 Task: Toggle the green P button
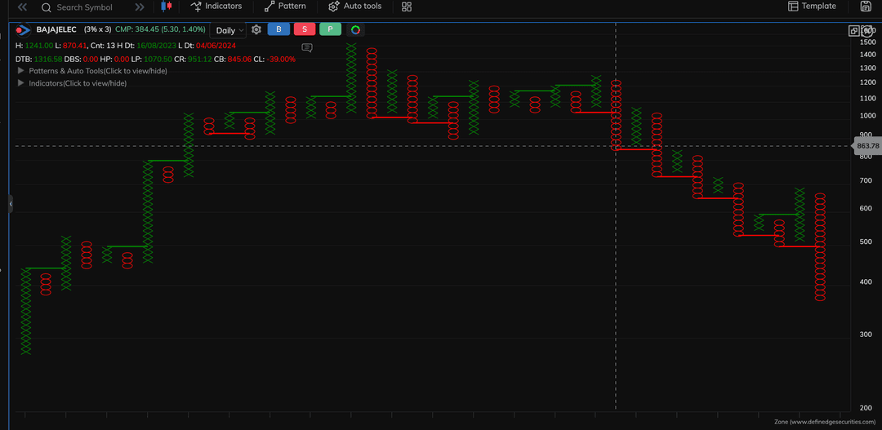[330, 29]
